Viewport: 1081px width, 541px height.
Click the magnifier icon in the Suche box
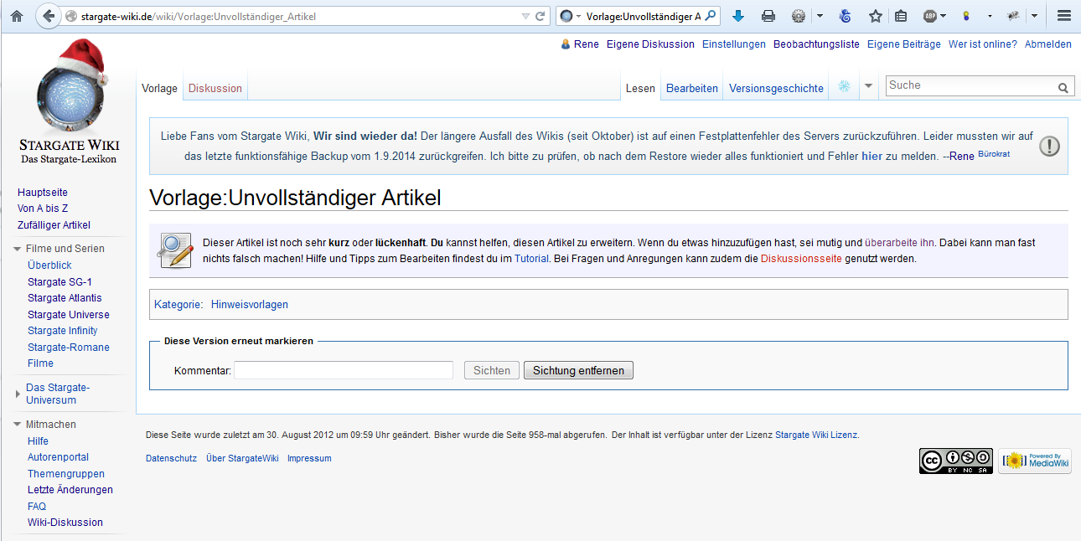[x=1063, y=87]
